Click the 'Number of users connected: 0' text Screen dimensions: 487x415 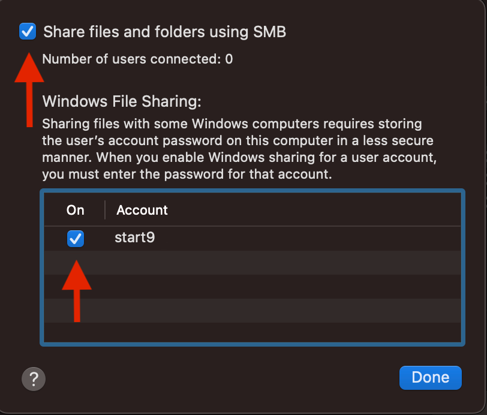click(x=137, y=59)
